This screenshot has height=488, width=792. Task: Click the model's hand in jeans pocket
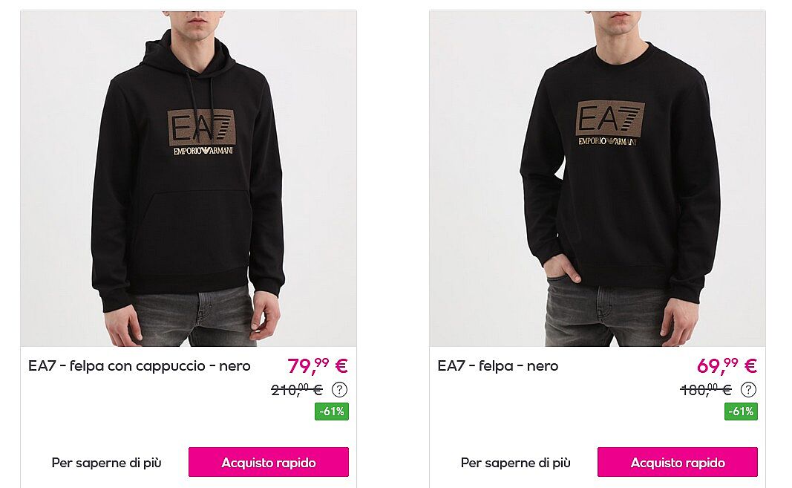pyautogui.click(x=563, y=269)
